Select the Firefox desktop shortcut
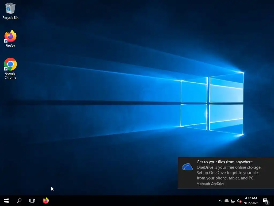Viewport: 274px width, 206px height. point(10,39)
